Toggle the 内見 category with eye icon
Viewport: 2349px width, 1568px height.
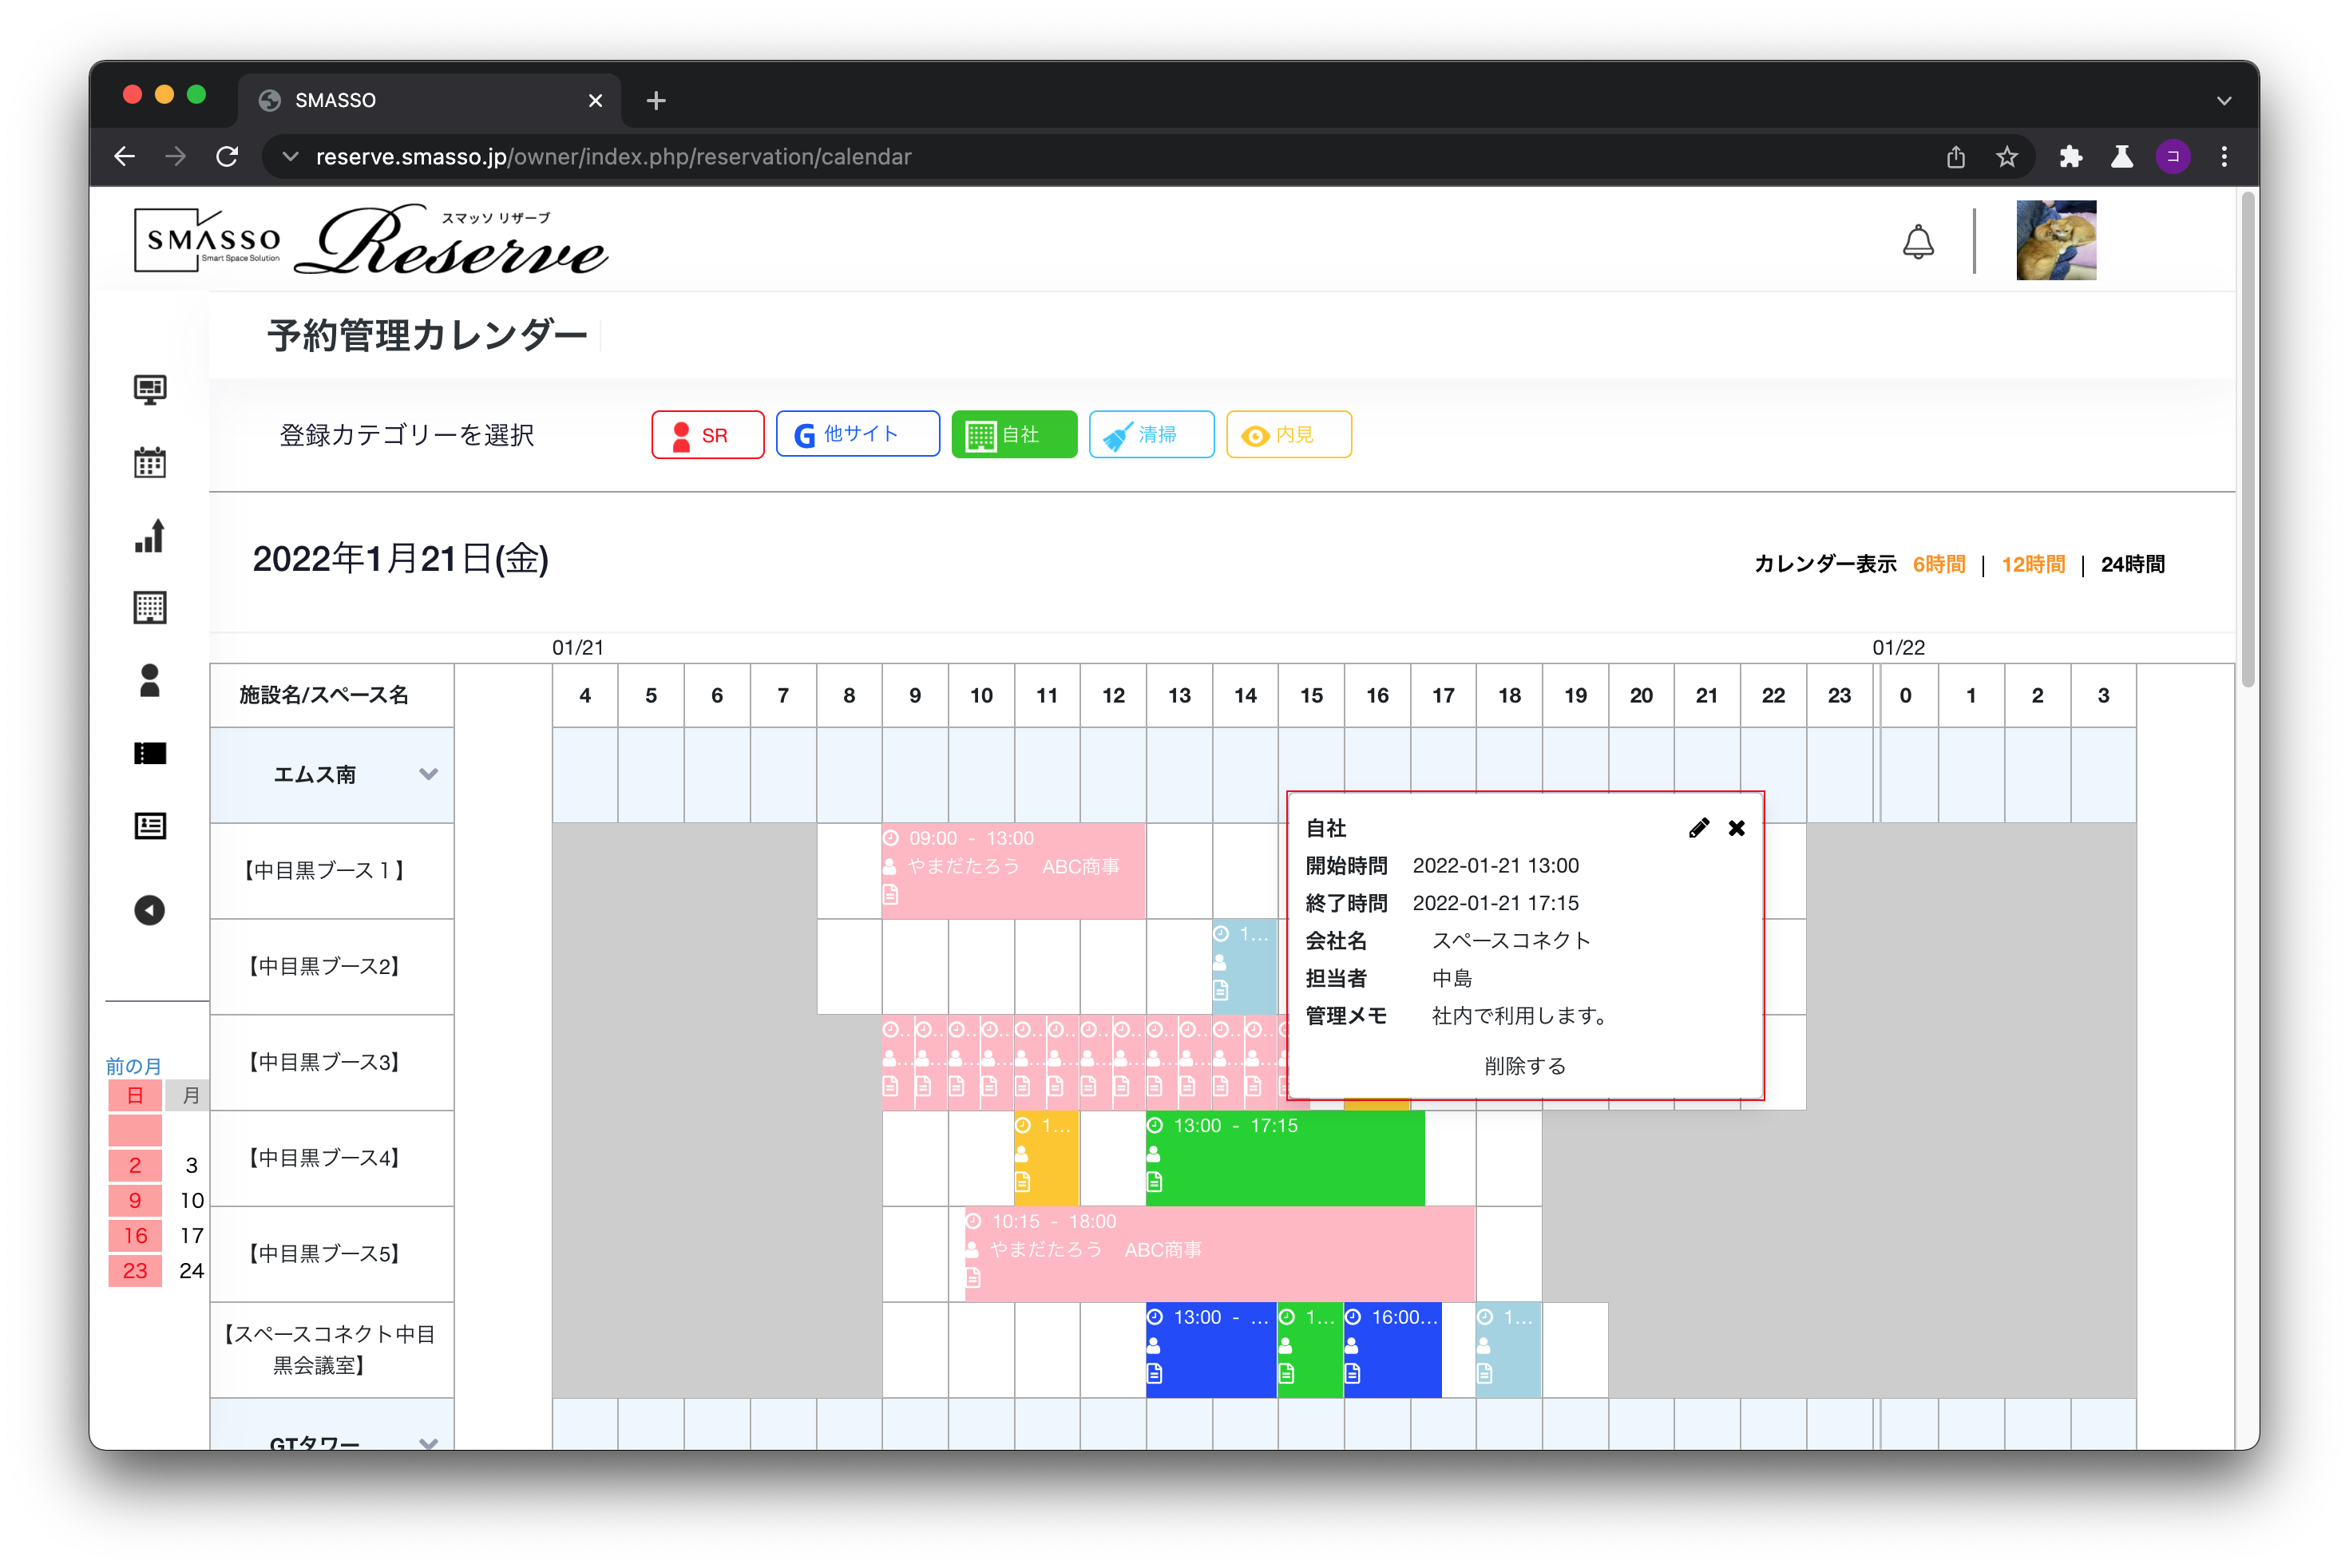[x=1288, y=435]
